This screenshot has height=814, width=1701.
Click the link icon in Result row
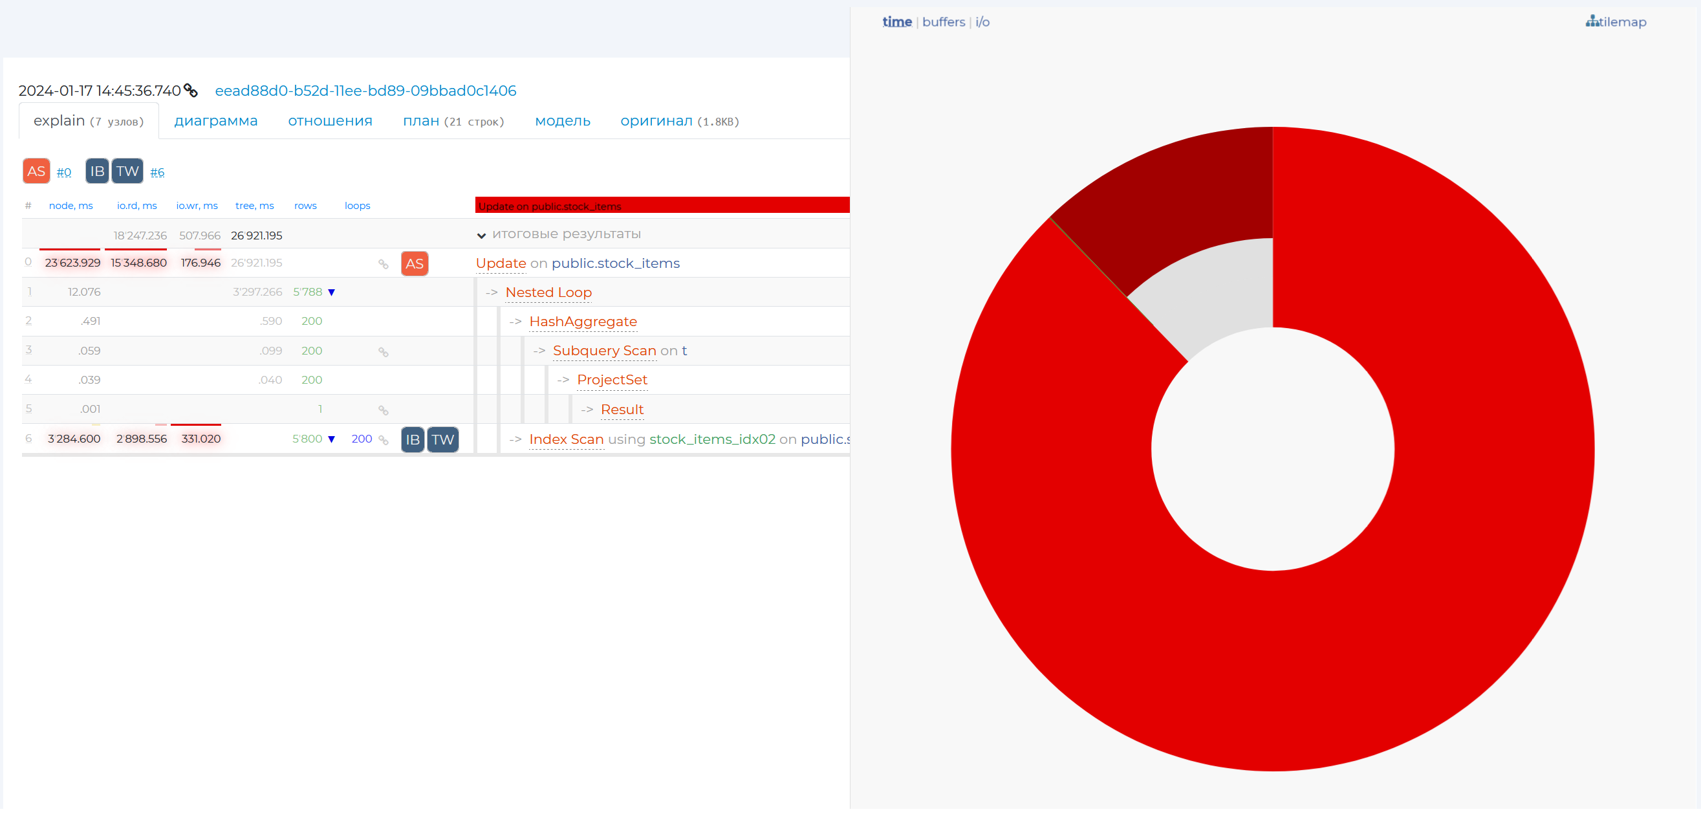coord(383,412)
